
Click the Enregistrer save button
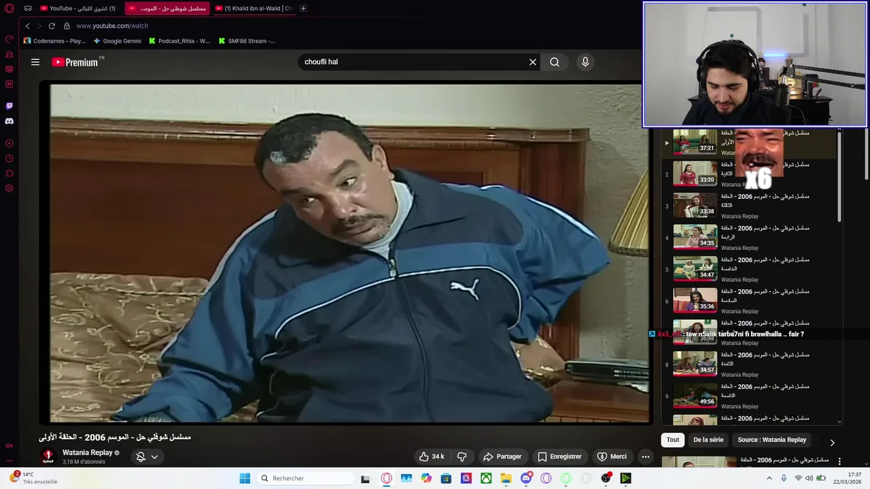[559, 456]
